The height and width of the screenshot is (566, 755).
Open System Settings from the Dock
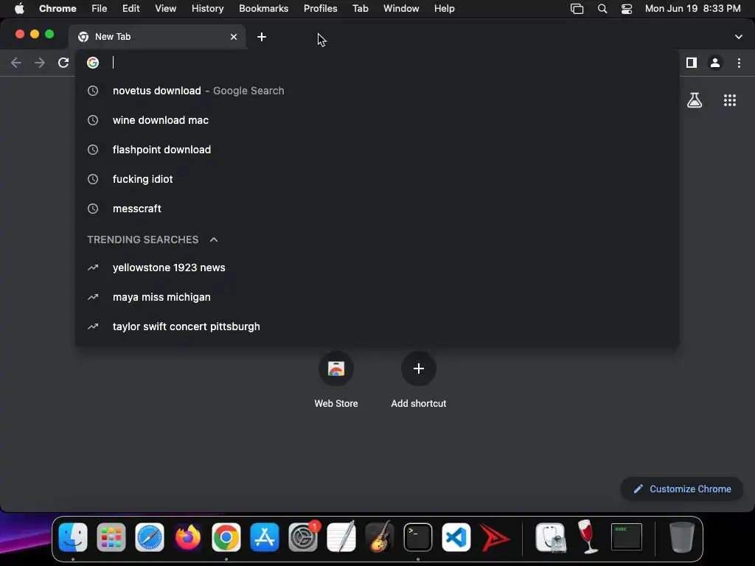pyautogui.click(x=303, y=537)
